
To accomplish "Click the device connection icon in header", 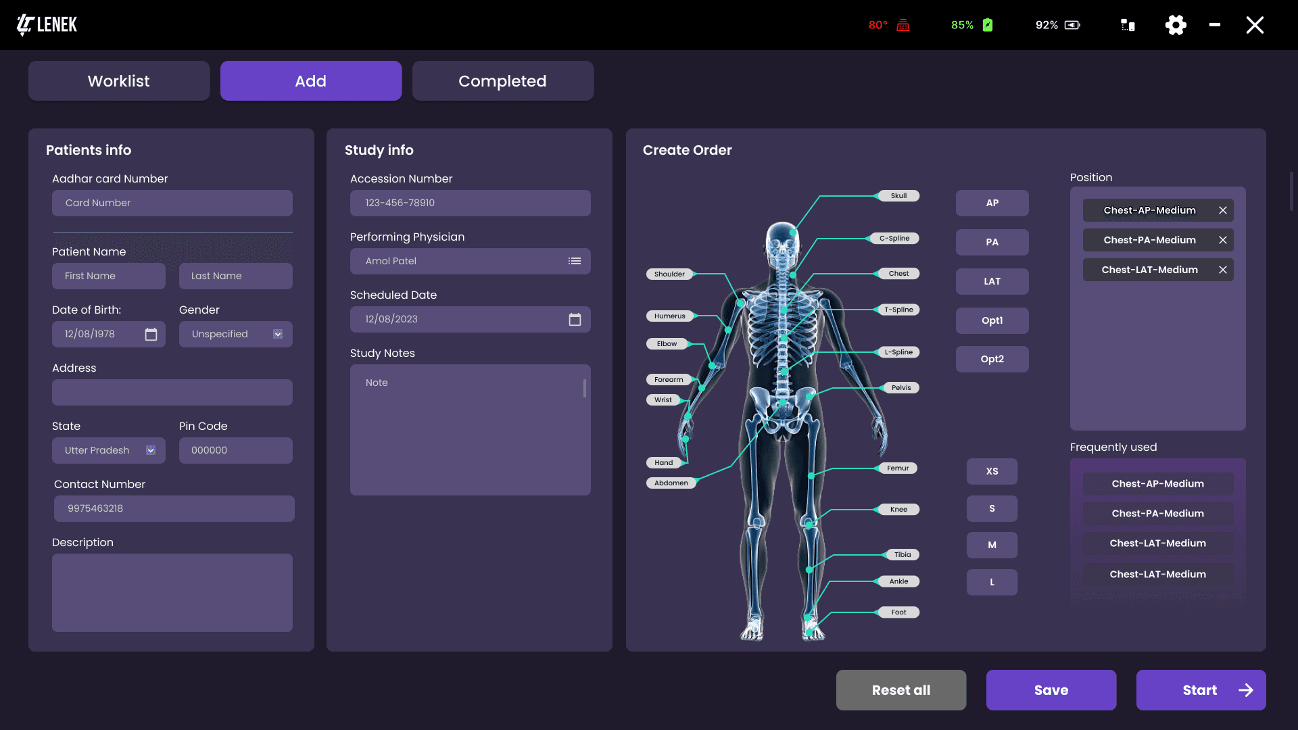I will 1128,25.
